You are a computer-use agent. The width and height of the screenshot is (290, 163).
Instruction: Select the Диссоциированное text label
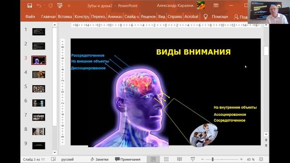88,68
